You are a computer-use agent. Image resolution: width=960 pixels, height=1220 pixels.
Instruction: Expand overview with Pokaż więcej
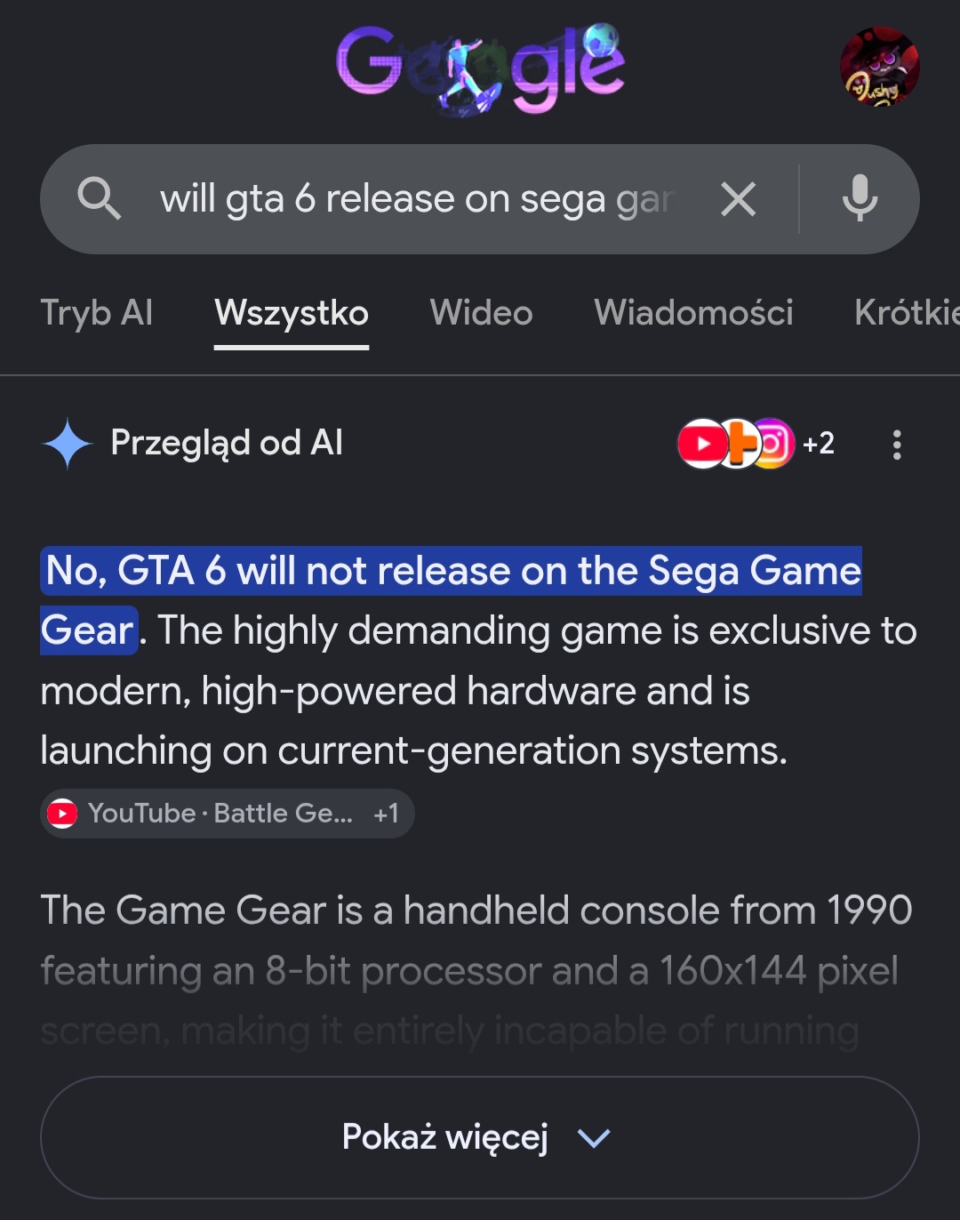[x=480, y=1137]
